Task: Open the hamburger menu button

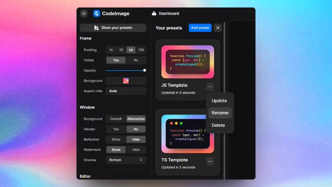Action: (x=84, y=14)
